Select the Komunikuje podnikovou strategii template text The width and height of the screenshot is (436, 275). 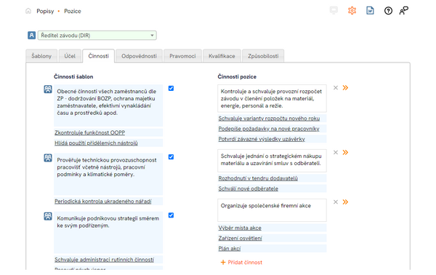point(108,232)
